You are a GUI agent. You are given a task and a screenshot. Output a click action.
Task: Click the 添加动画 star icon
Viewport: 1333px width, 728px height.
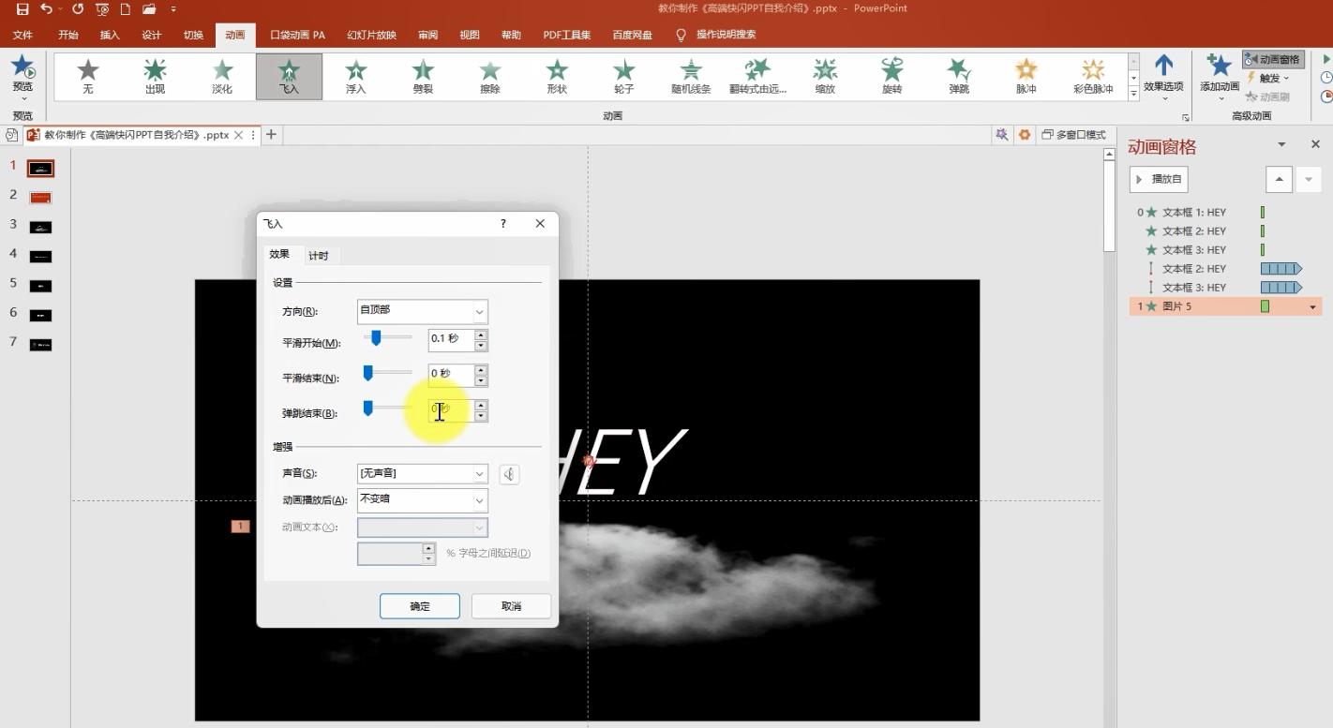(x=1219, y=67)
